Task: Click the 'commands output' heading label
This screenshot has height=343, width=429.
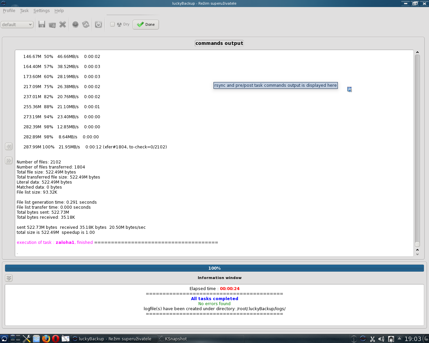Action: (219, 43)
